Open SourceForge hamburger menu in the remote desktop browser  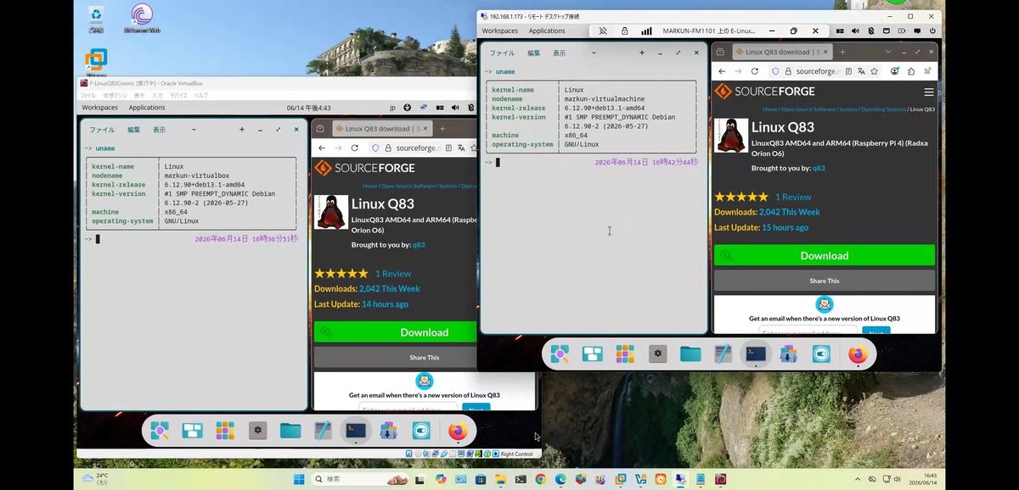(929, 92)
